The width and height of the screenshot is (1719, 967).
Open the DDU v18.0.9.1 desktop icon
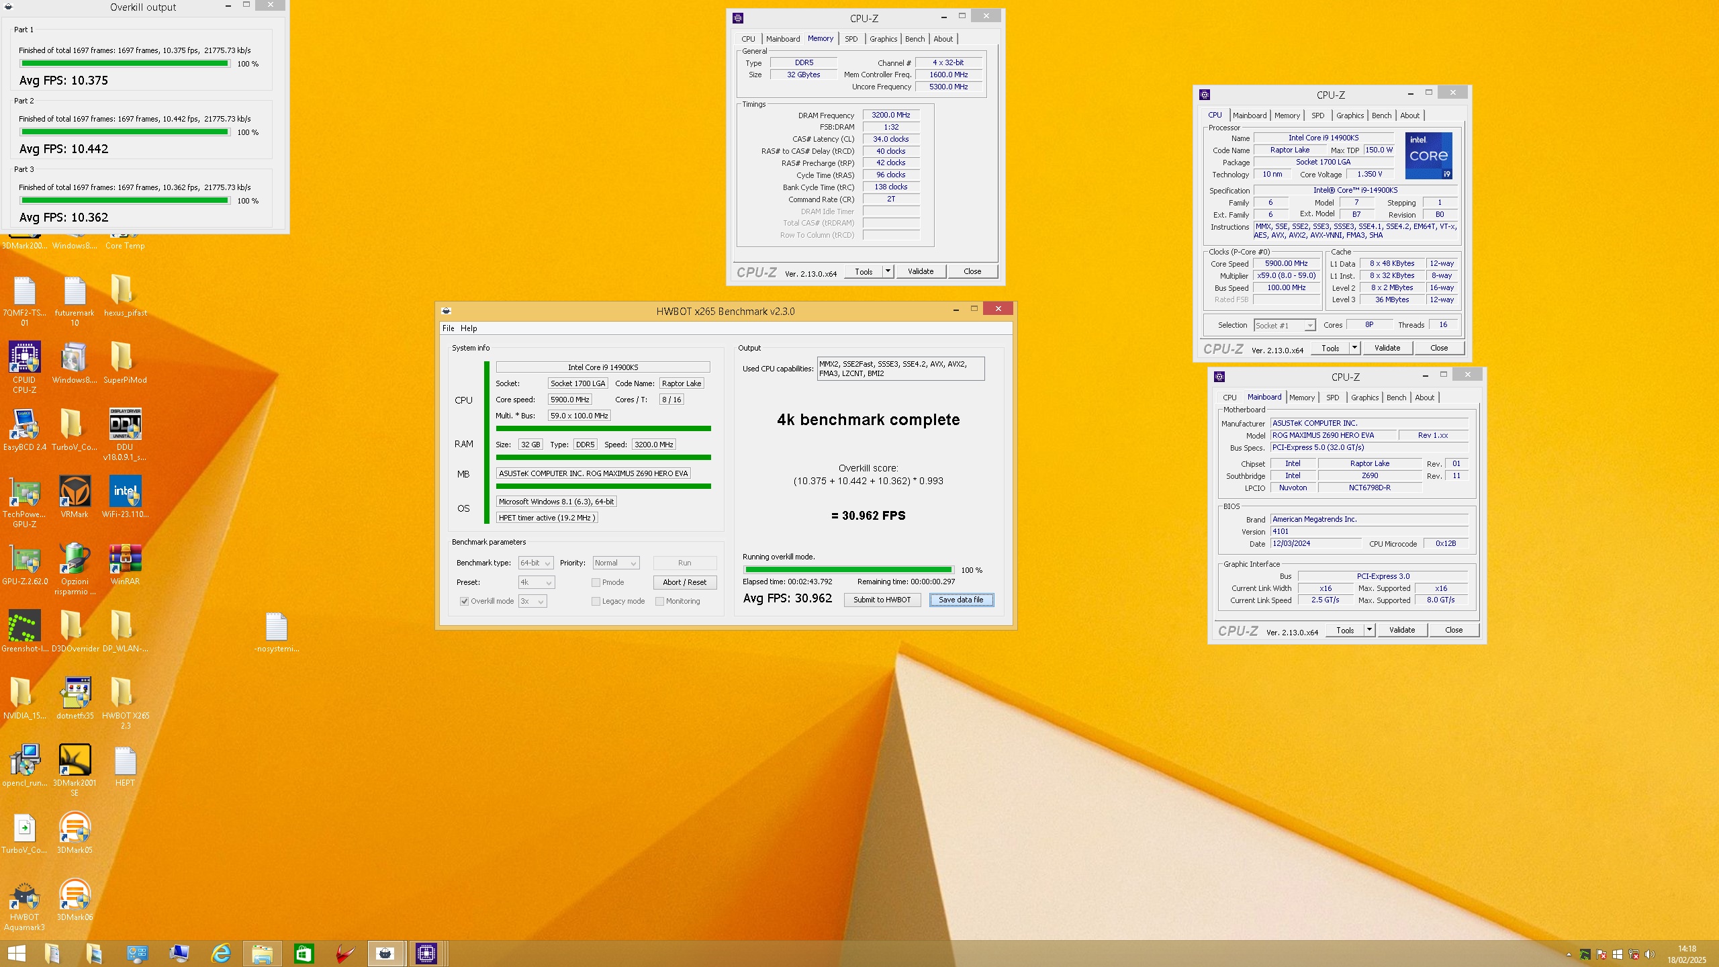125,433
